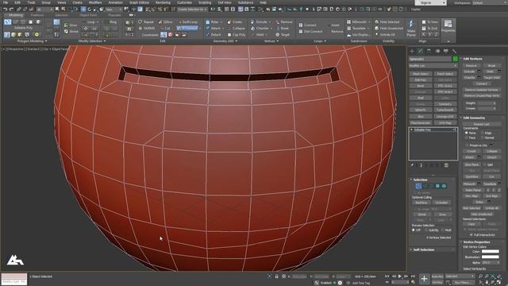Screen dimensions: 508x286
Task: Open the File menu
Action: click(x=6, y=2)
